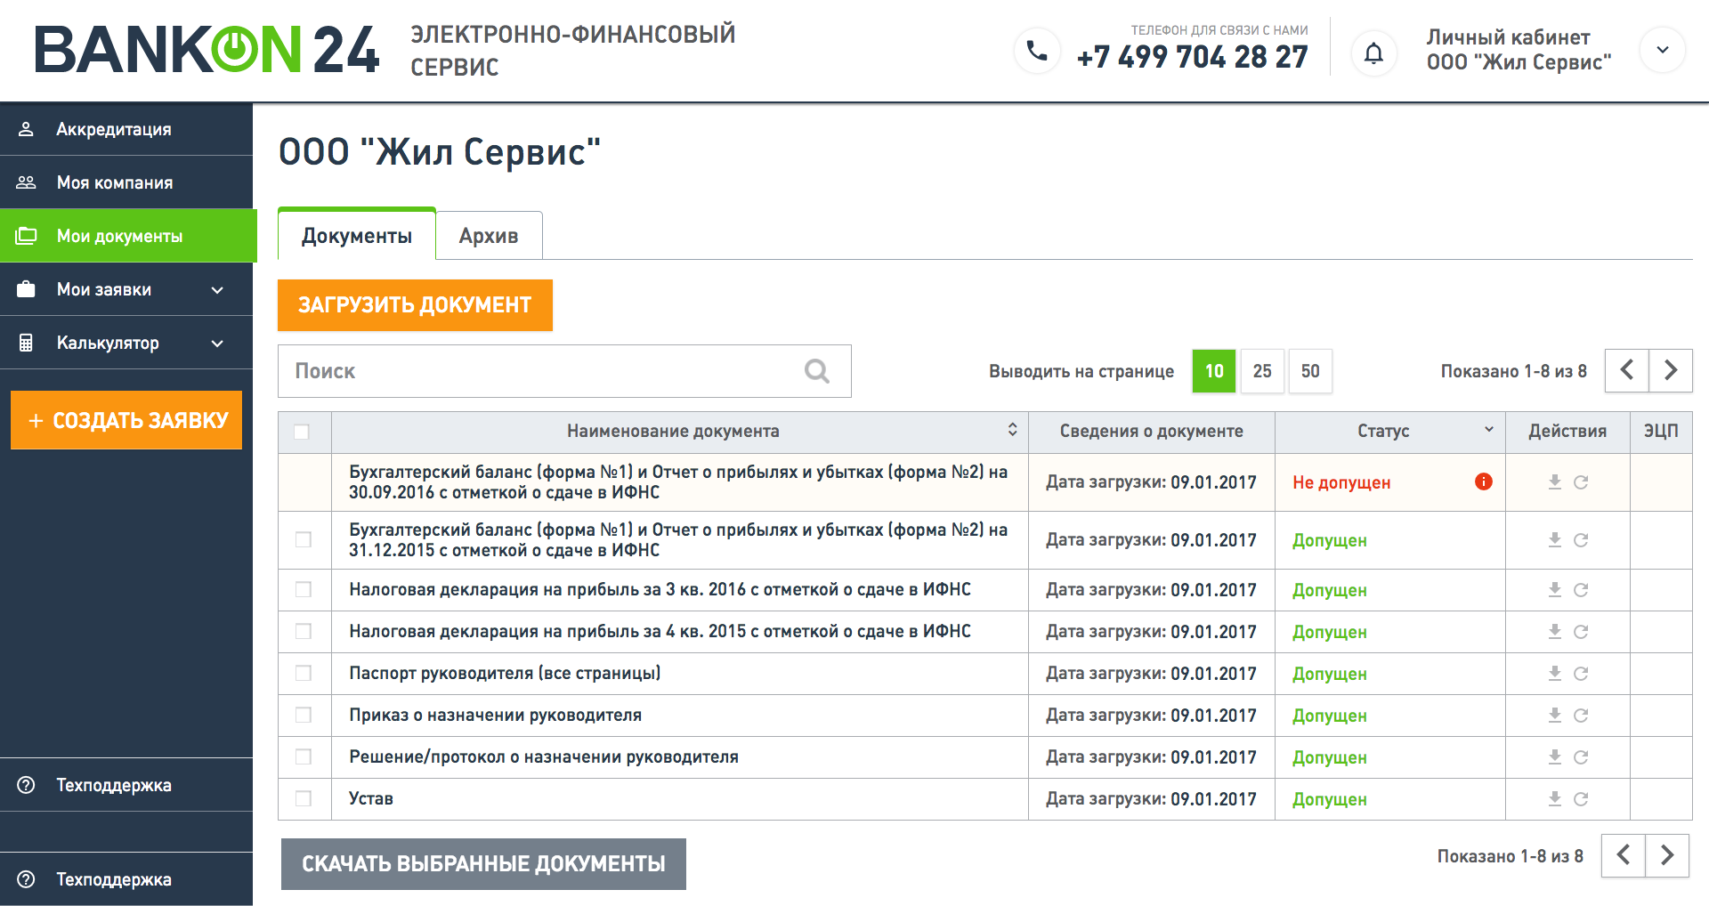Switch to the Архив tab
1709x906 pixels.
tap(488, 236)
